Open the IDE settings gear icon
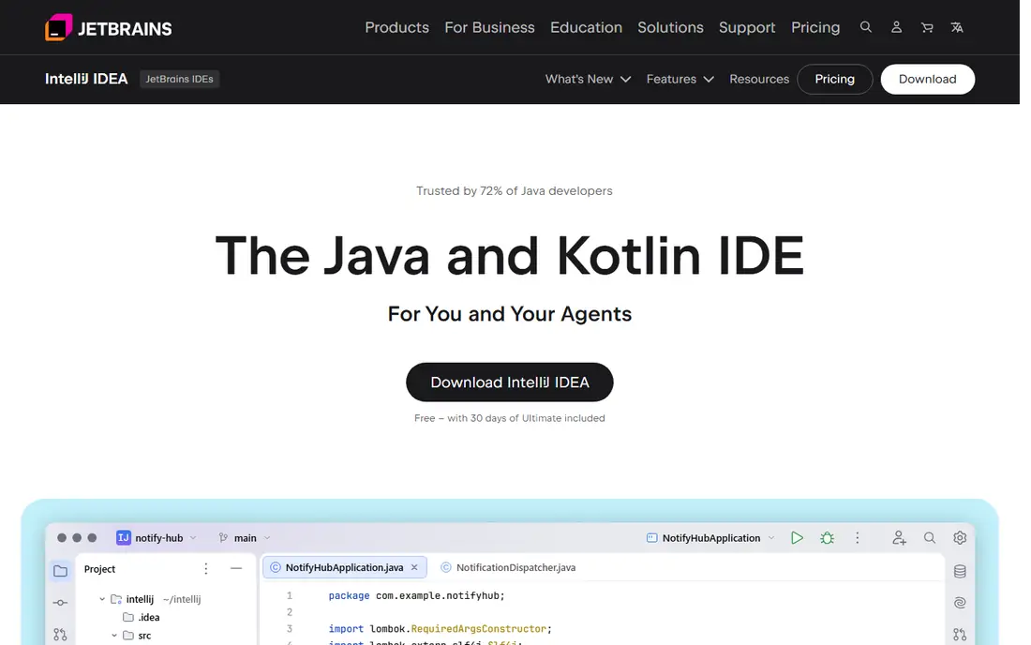 point(960,538)
